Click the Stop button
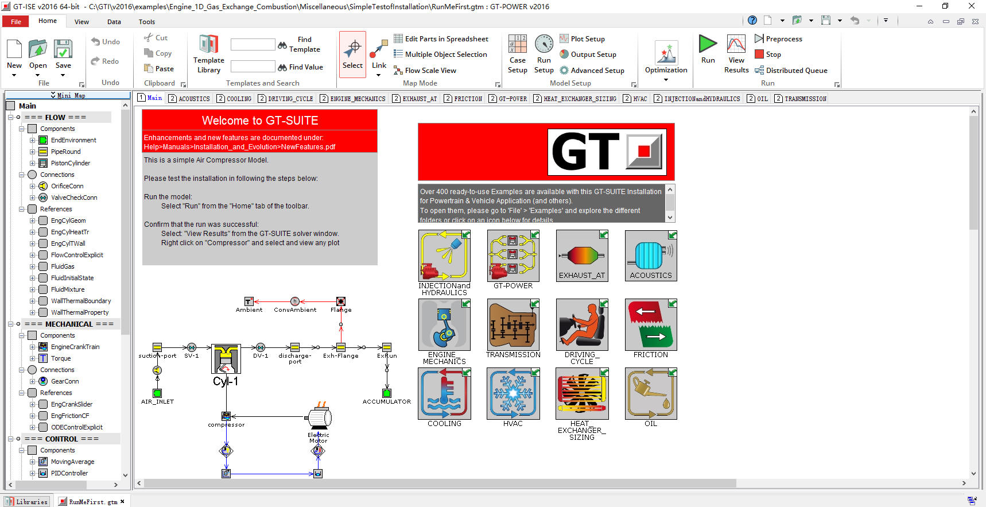Viewport: 986px width, 507px height. pos(768,55)
